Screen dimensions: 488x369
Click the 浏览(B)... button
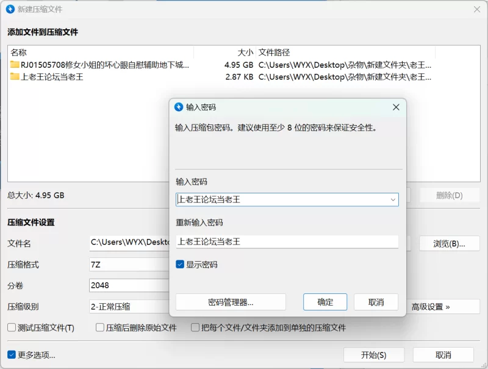[x=449, y=243]
